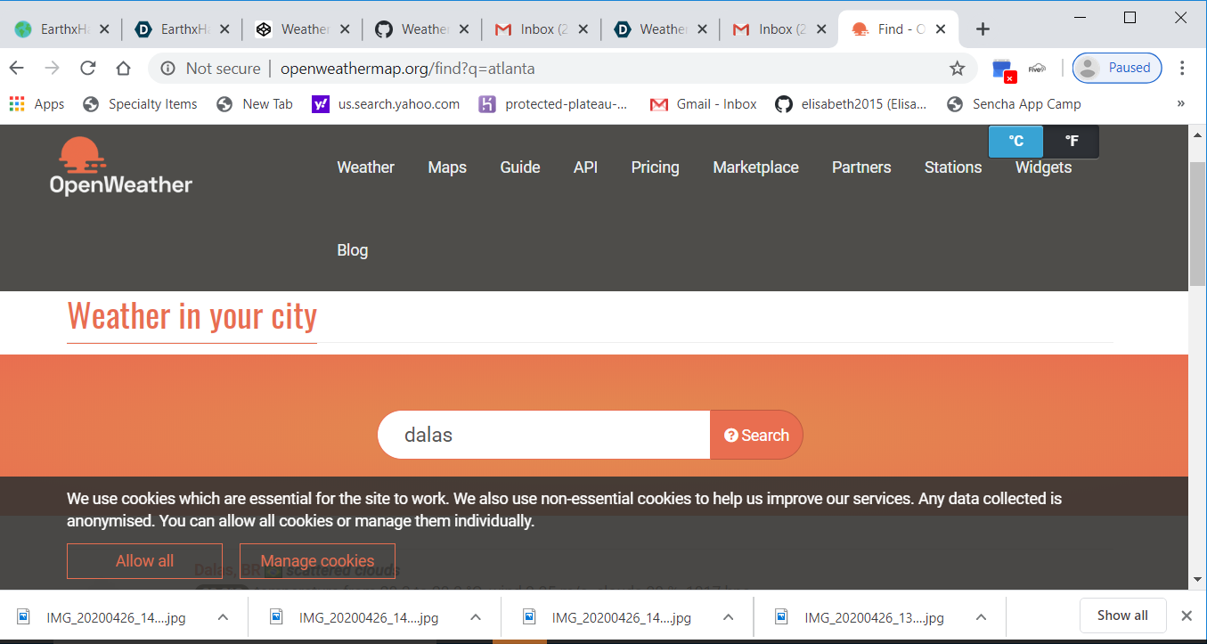Bookmark this page with the star icon
This screenshot has width=1207, height=644.
pyautogui.click(x=957, y=69)
